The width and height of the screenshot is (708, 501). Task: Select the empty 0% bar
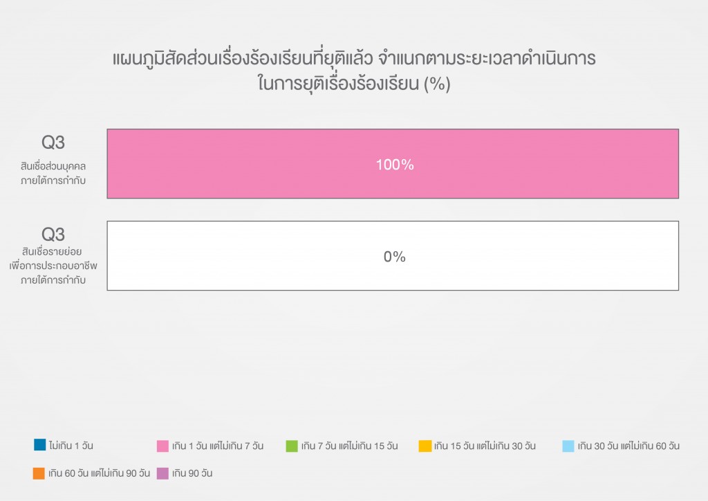tap(393, 256)
